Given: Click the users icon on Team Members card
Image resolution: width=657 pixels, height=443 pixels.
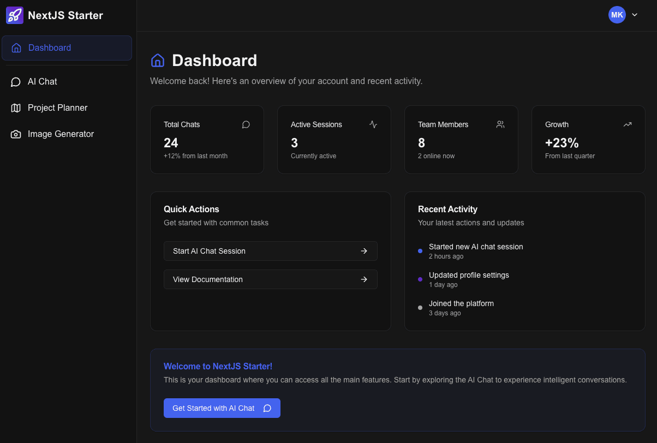Looking at the screenshot, I should pyautogui.click(x=500, y=124).
